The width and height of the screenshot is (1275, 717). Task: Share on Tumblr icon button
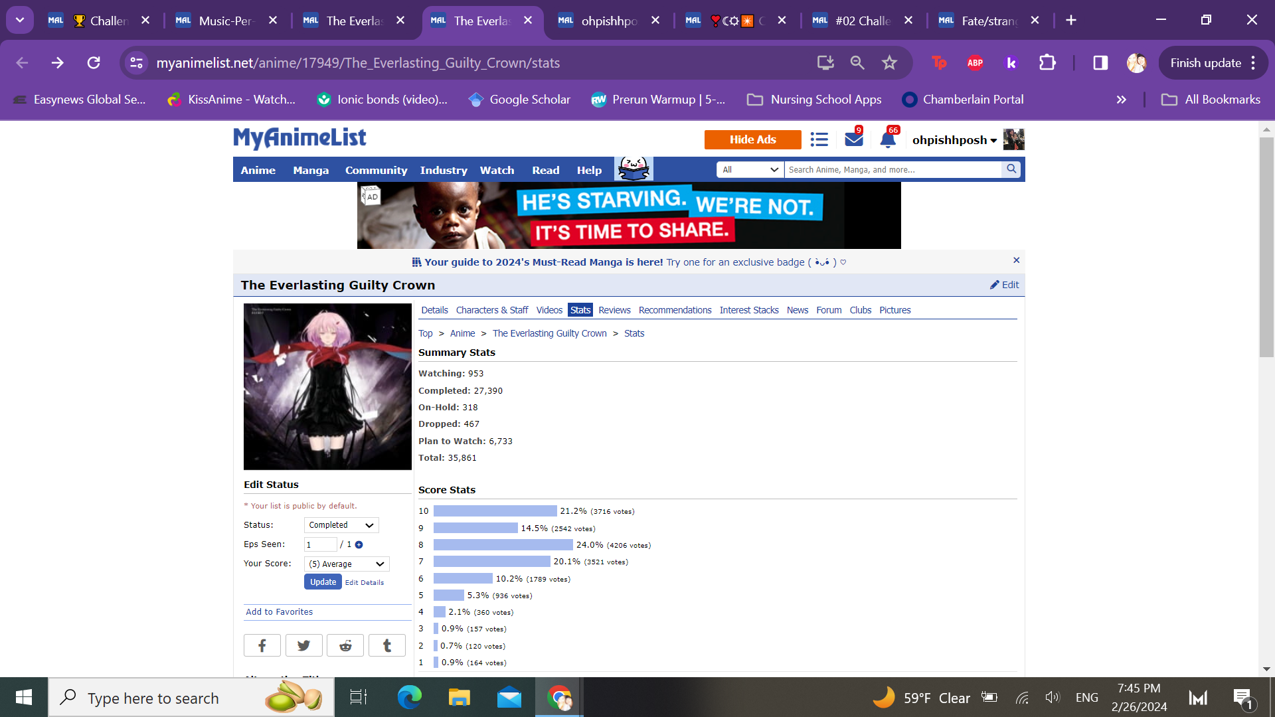click(386, 645)
